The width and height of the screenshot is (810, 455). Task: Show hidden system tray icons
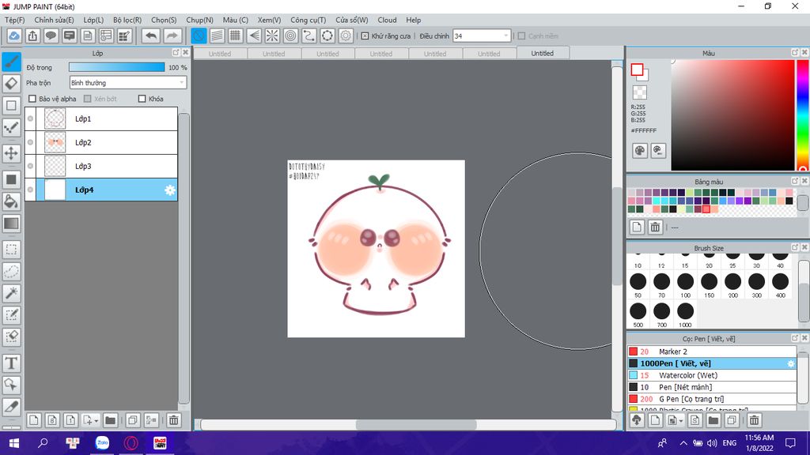pyautogui.click(x=683, y=442)
